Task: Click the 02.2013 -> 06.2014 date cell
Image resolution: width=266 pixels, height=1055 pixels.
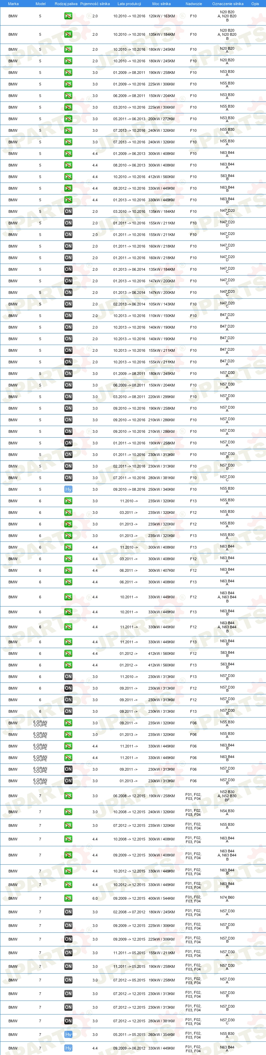Action: (x=129, y=304)
